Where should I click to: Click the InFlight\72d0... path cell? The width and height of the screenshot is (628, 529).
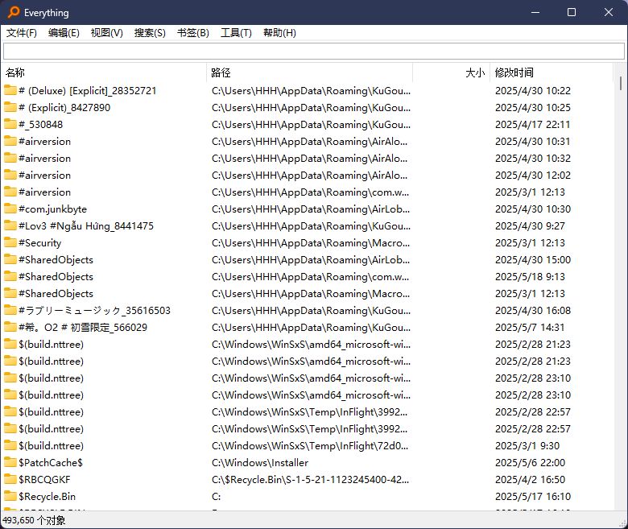(x=310, y=446)
